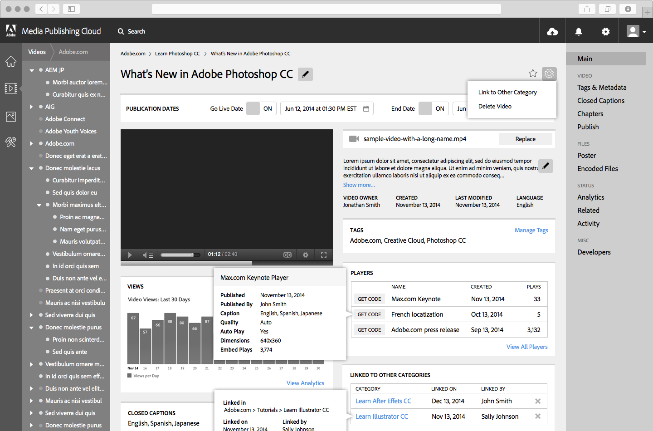
Task: Go to Closed Captions section
Action: (x=601, y=100)
